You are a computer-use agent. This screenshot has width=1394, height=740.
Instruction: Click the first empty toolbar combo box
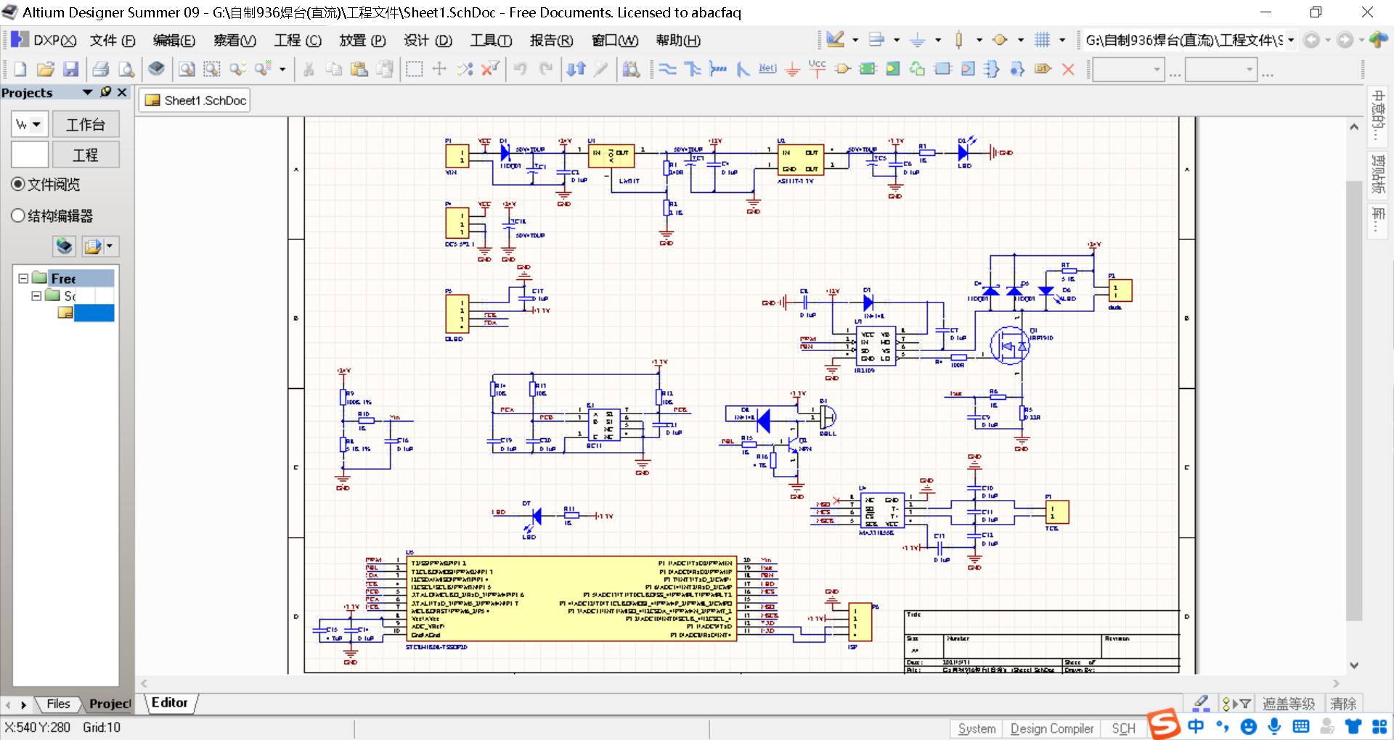[x=1129, y=70]
